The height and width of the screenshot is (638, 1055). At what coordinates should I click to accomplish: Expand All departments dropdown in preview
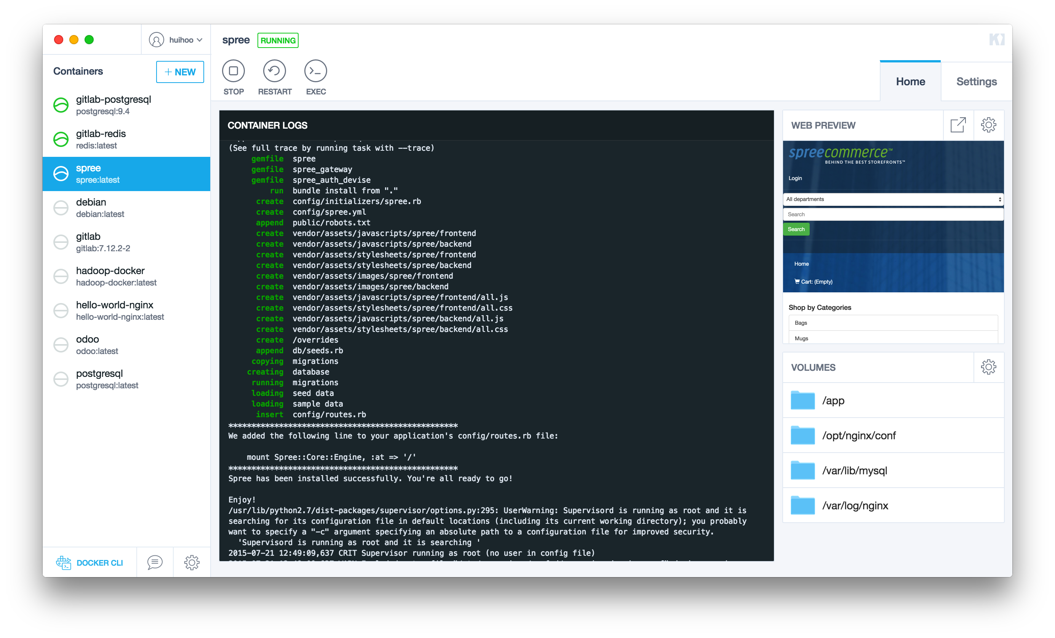coord(893,199)
